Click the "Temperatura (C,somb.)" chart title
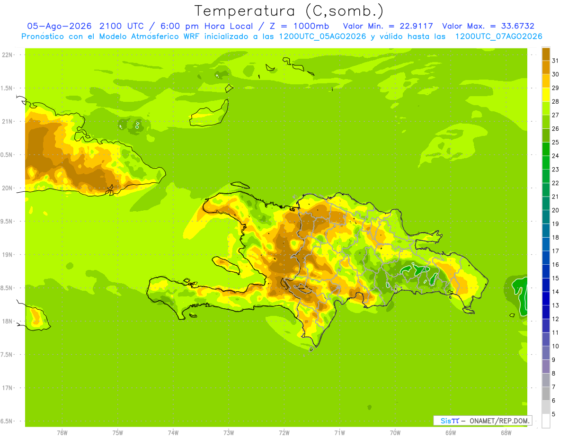Screen dimensions: 568x439 pos(289,11)
